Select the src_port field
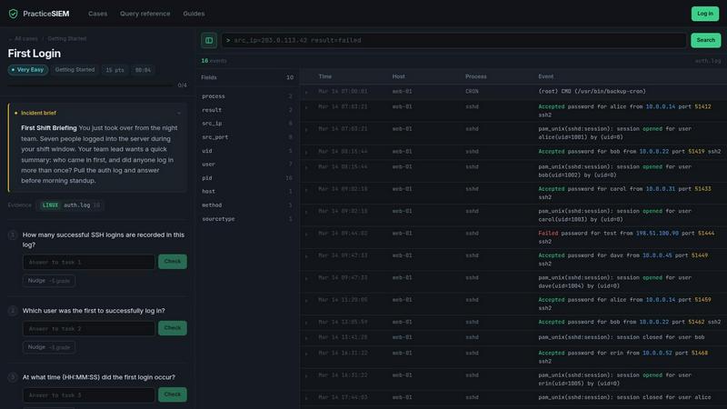This screenshot has width=727, height=409. (x=247, y=137)
